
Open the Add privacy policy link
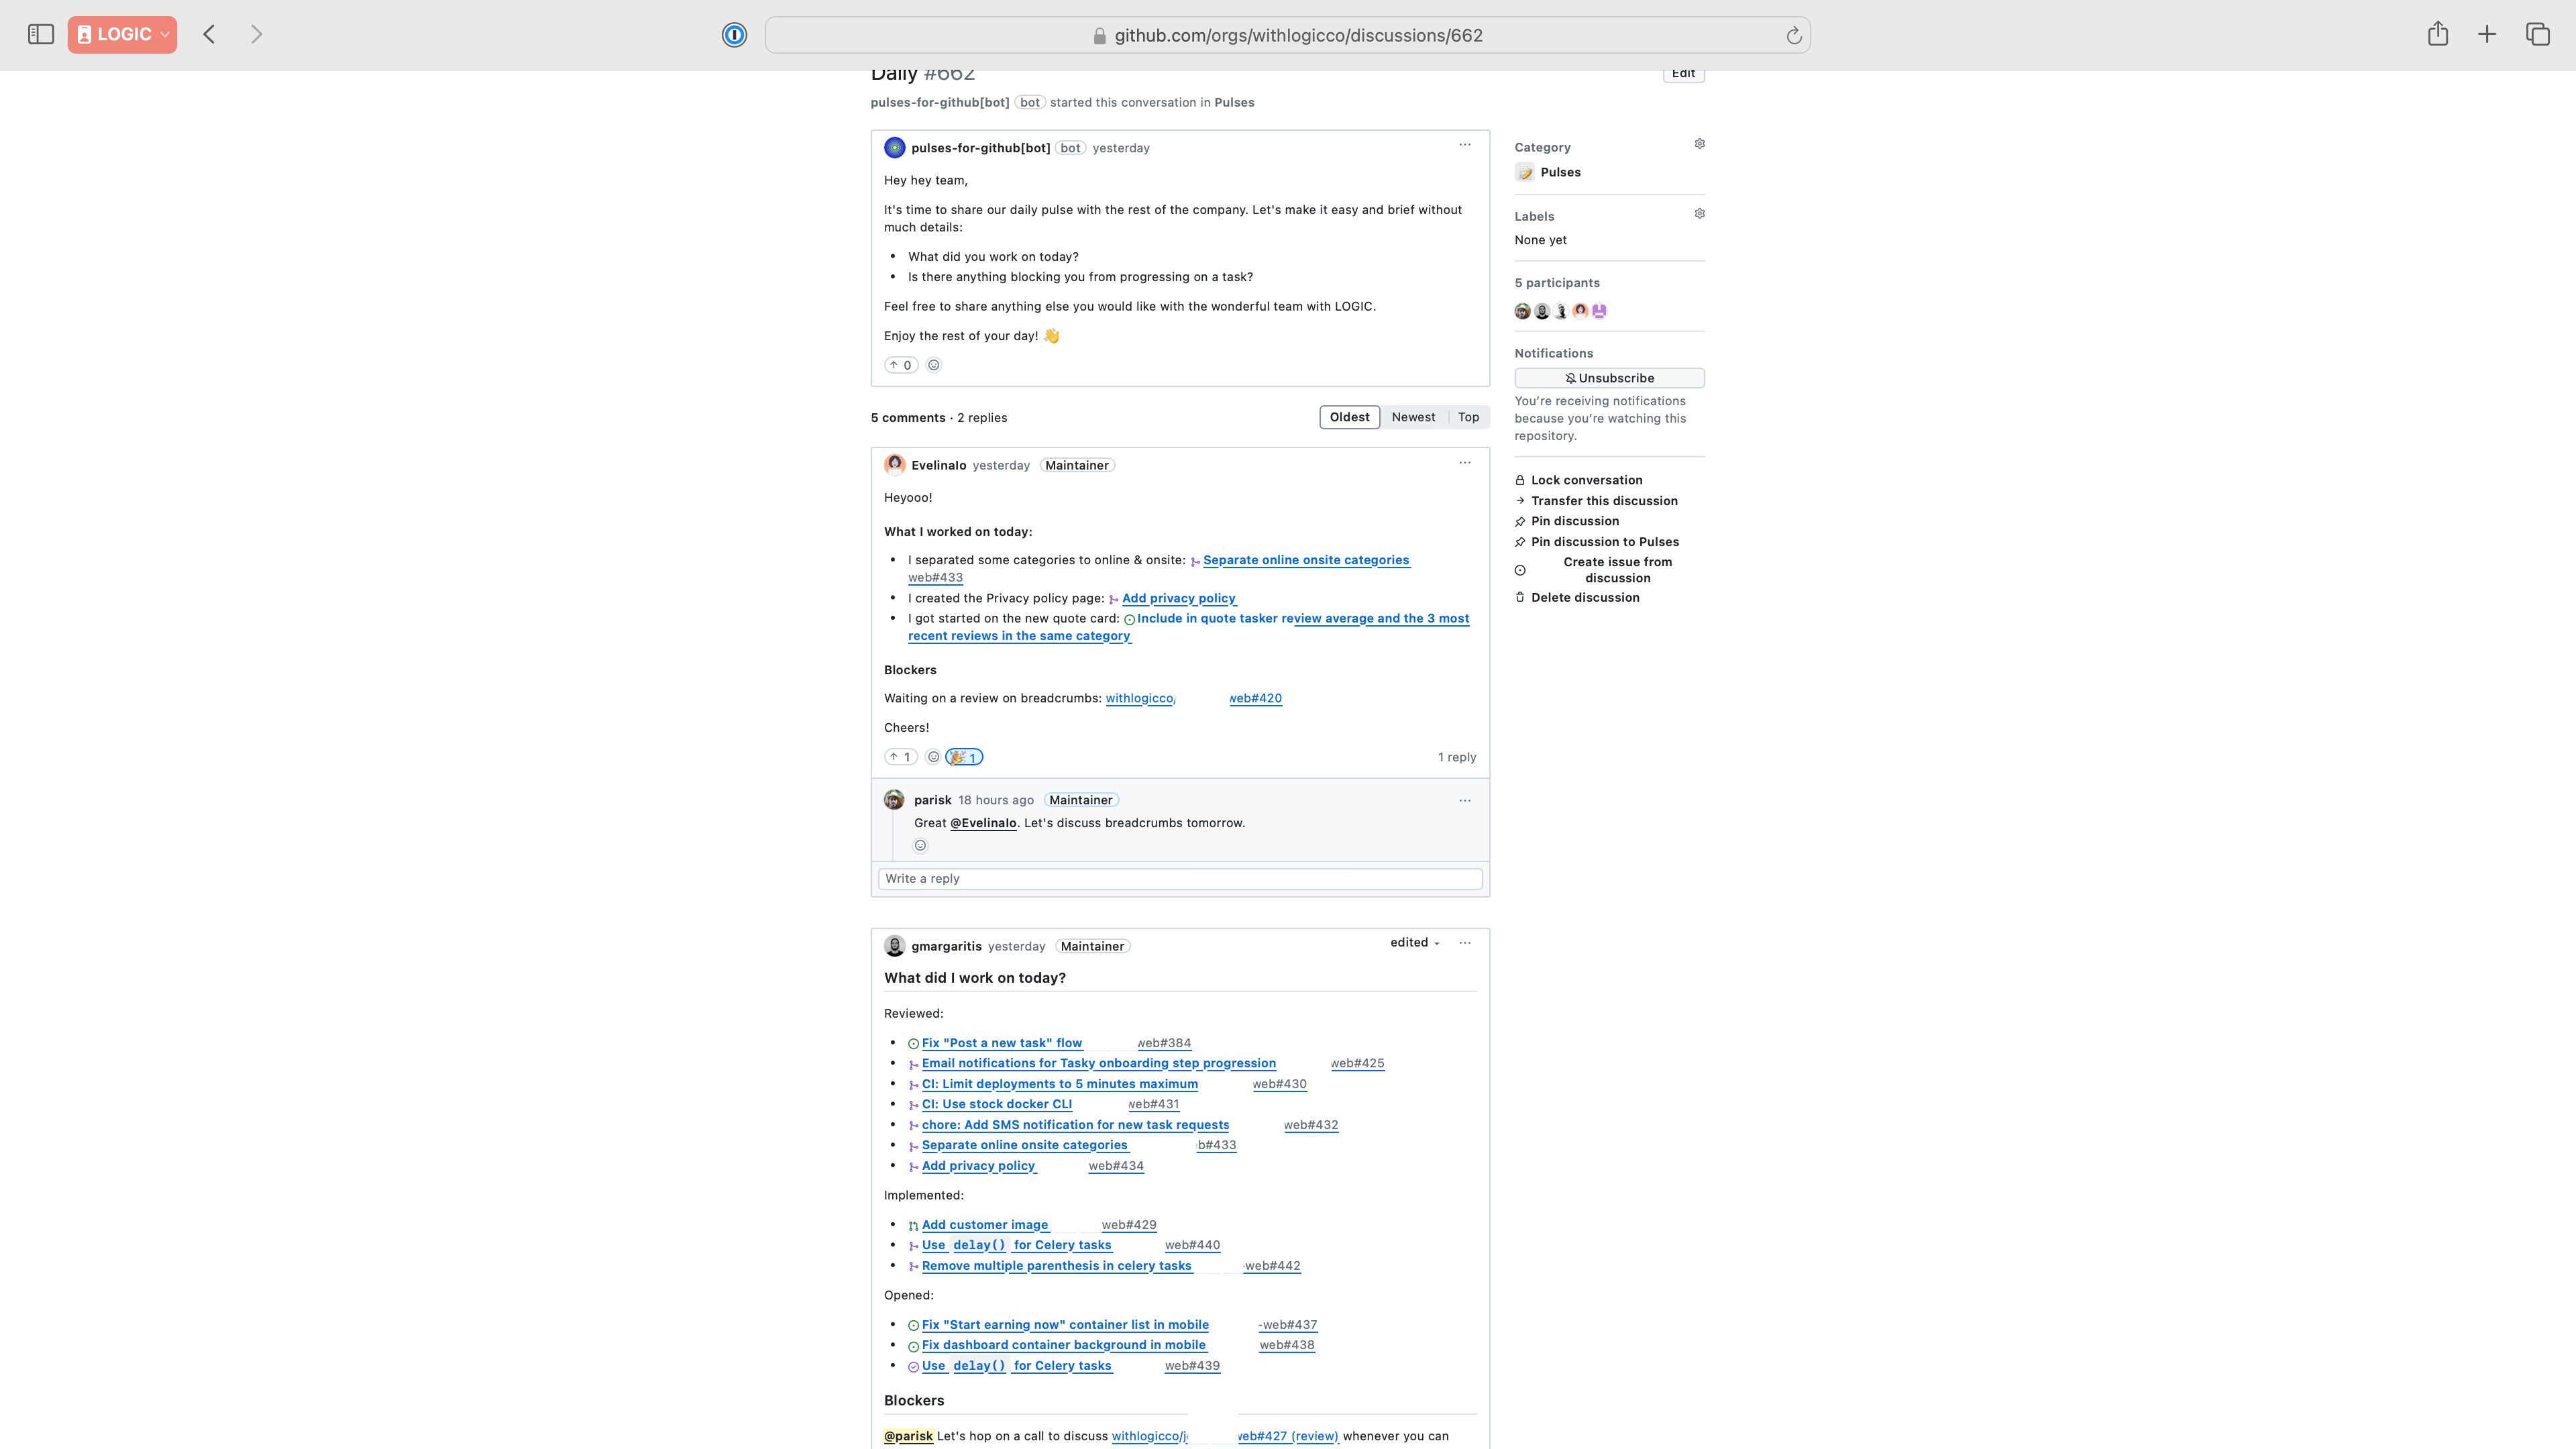pyautogui.click(x=1178, y=598)
